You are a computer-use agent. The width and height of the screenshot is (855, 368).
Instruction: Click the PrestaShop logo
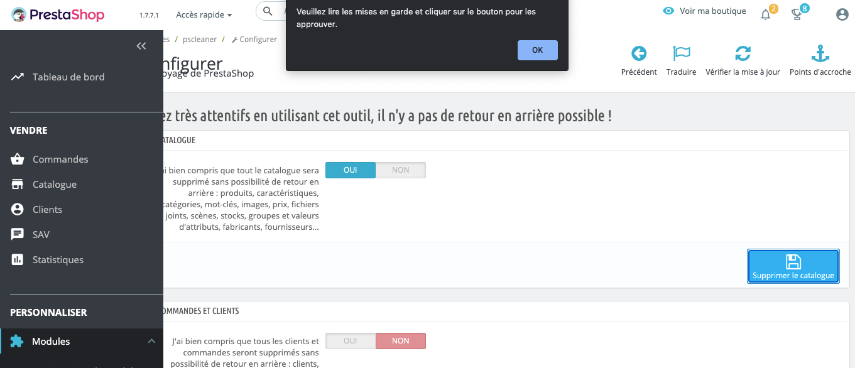tap(58, 14)
